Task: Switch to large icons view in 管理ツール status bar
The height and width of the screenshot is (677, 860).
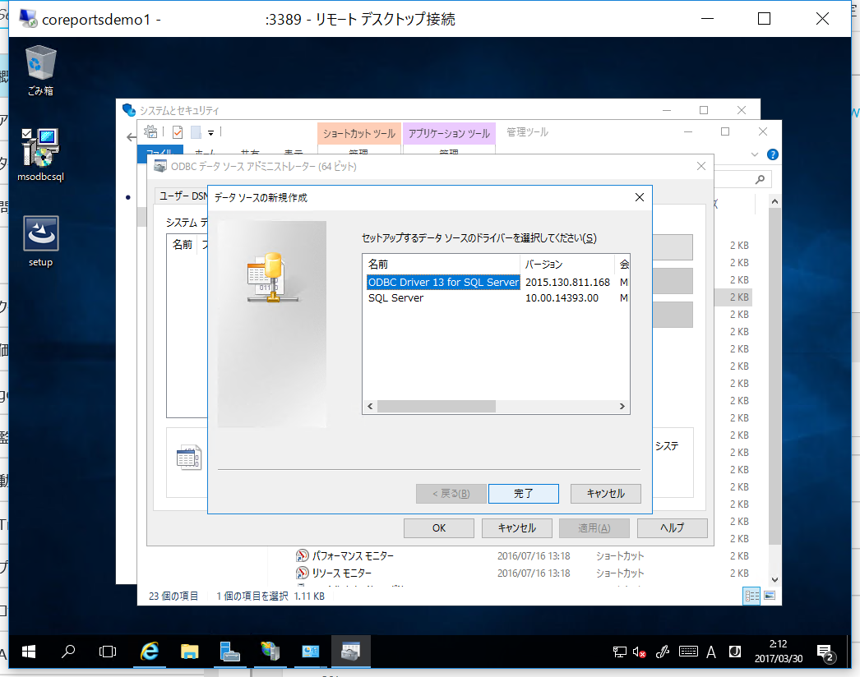Action: coord(770,596)
